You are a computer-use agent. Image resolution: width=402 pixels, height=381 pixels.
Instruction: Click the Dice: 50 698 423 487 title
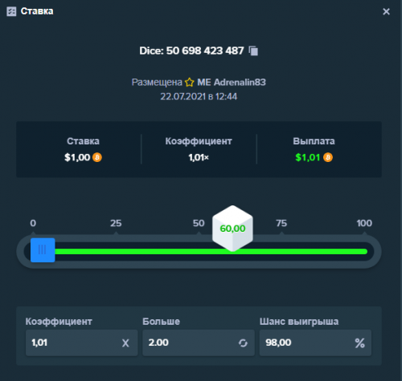point(191,51)
